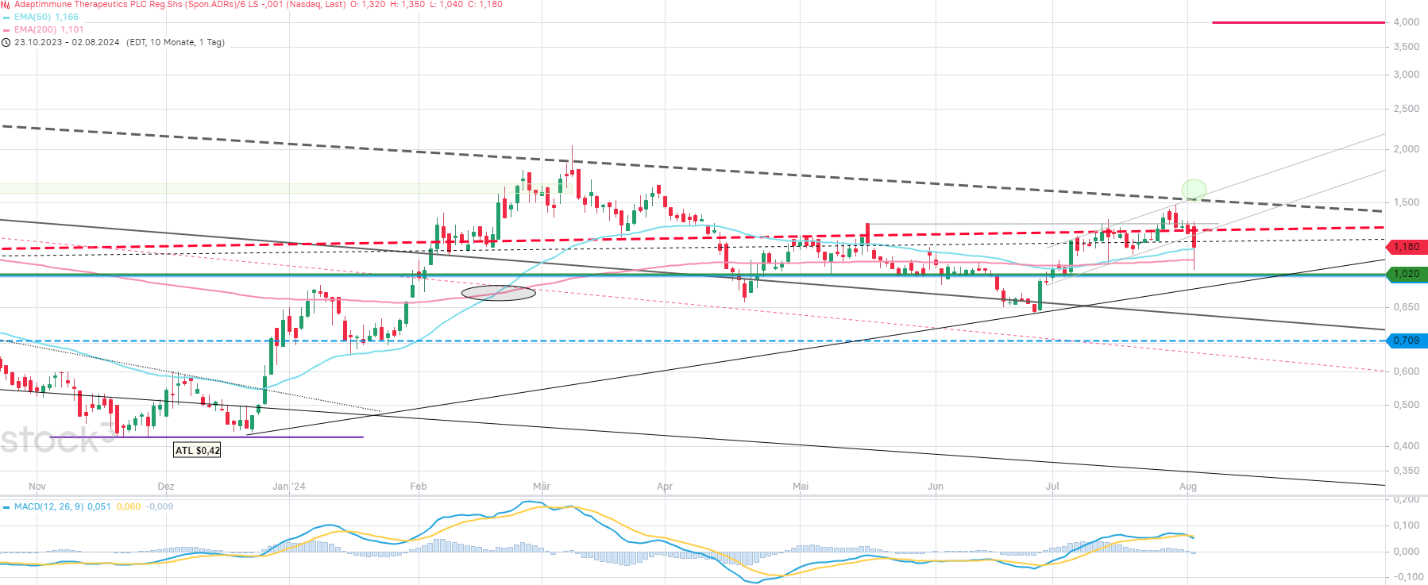Click the Dez label on the time axis
The width and height of the screenshot is (1428, 585).
(166, 487)
